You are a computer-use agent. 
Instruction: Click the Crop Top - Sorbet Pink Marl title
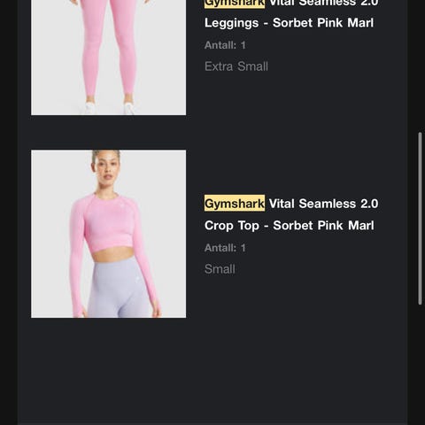click(x=290, y=226)
